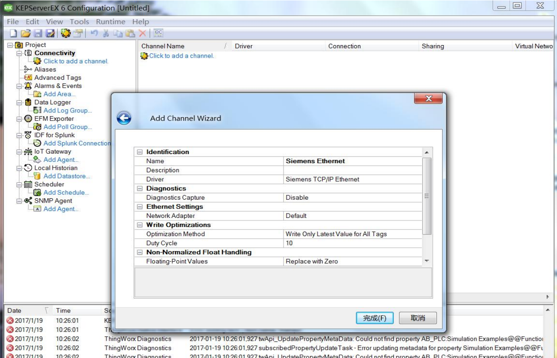Click the Duty Cycle value 10
This screenshot has height=358, width=557.
pos(353,243)
